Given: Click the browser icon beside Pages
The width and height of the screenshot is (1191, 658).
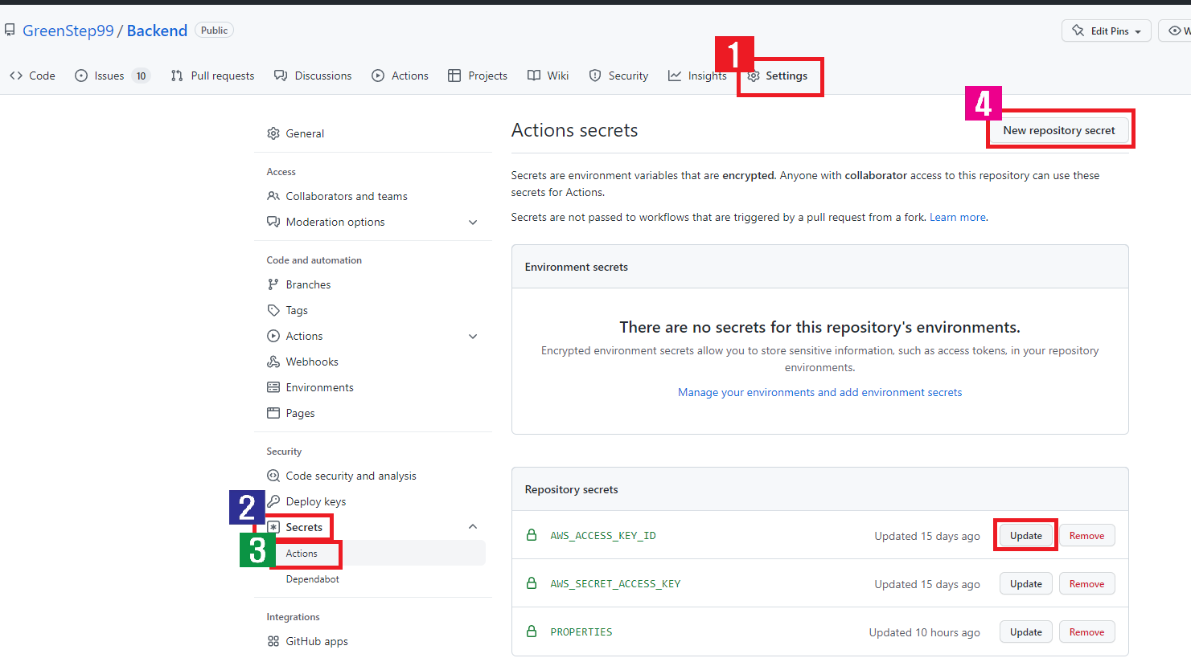Looking at the screenshot, I should (273, 413).
